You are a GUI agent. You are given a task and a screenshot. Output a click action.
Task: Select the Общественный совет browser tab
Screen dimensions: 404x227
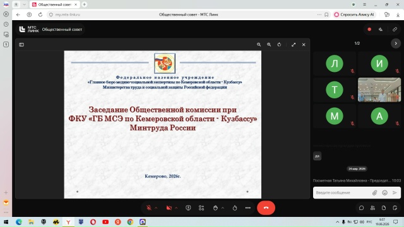tap(54, 4)
